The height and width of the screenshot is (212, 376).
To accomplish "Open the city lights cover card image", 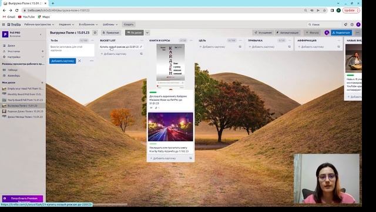I will [x=170, y=127].
